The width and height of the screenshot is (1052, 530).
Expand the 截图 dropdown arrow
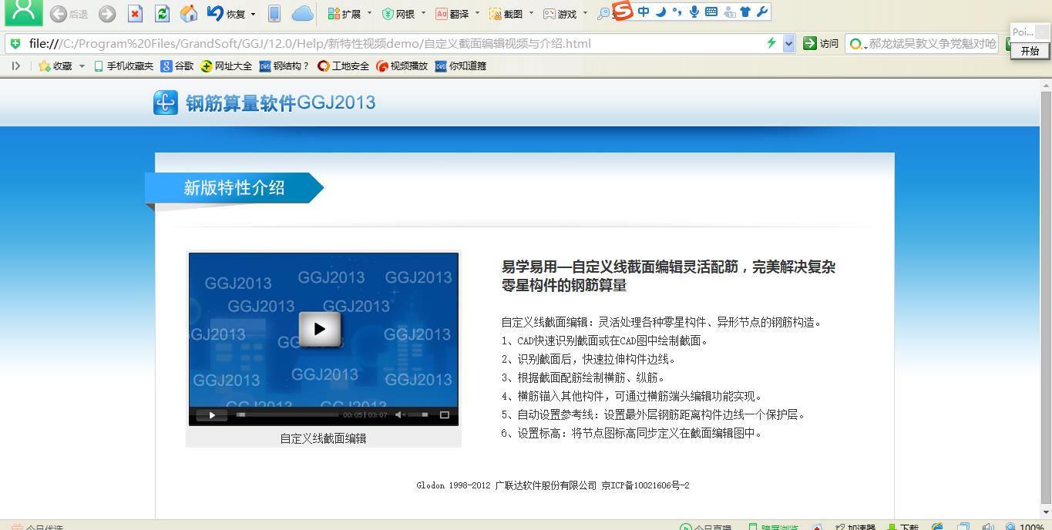(x=531, y=14)
